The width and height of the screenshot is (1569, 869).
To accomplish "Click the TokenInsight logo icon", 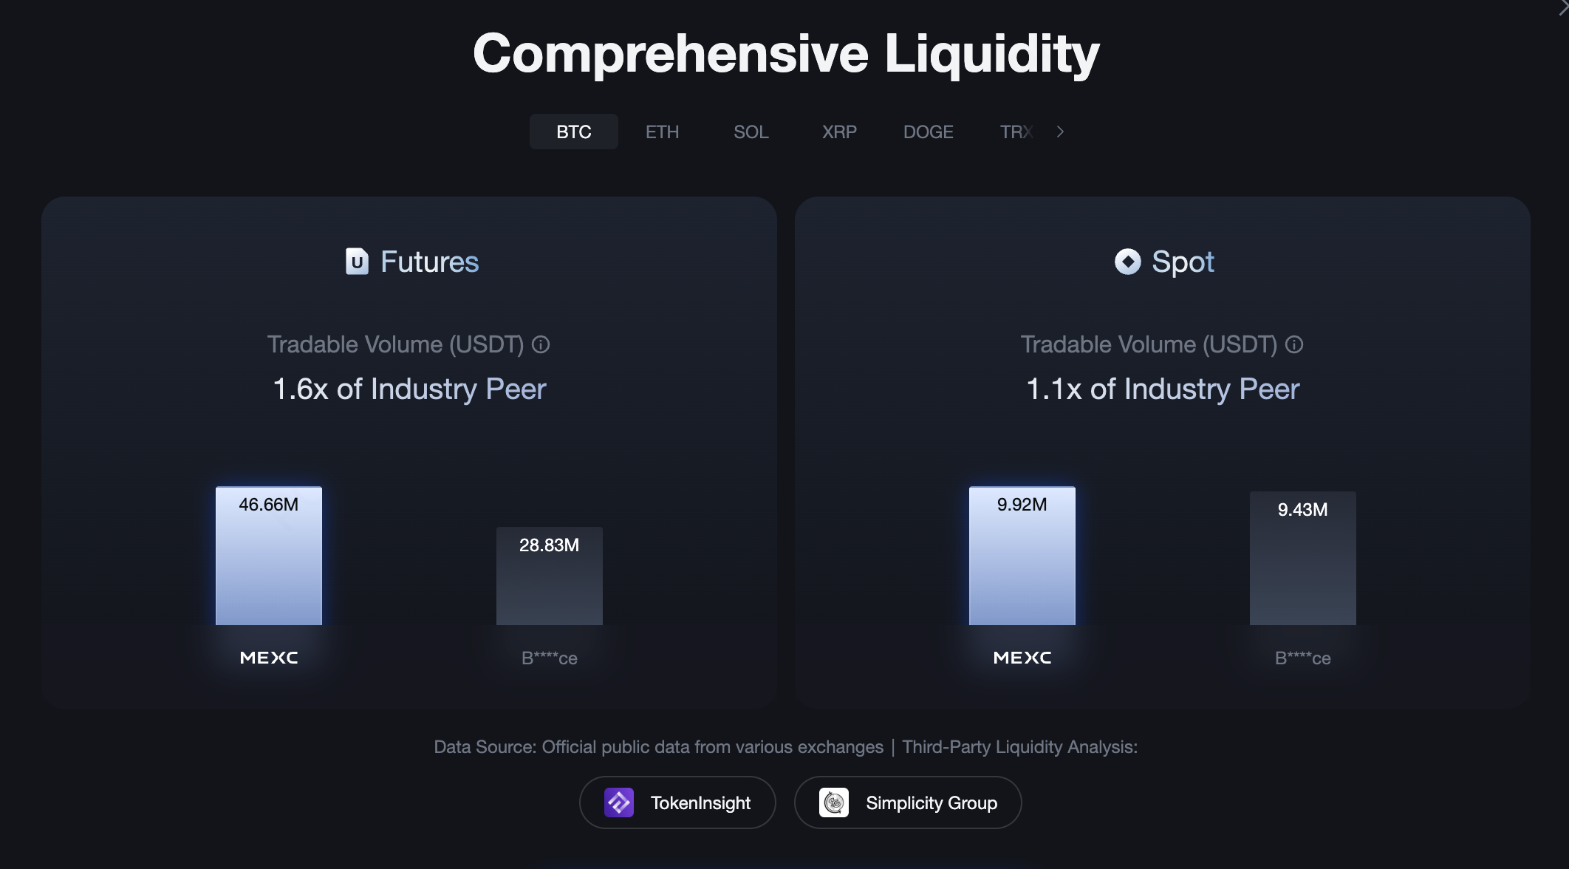I will click(619, 802).
